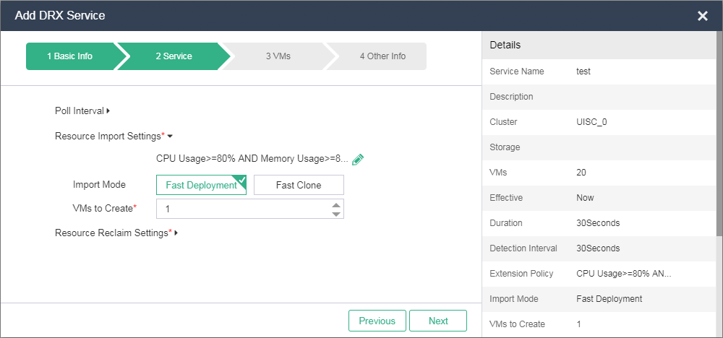Select Fast Deployment import mode
The height and width of the screenshot is (338, 723).
(x=201, y=185)
